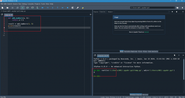The height and width of the screenshot is (98, 185).
Task: Change to parent directory arrow
Action: 182,8
